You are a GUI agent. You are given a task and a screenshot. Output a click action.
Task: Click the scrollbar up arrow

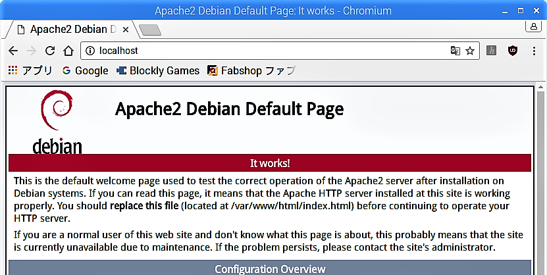click(541, 87)
